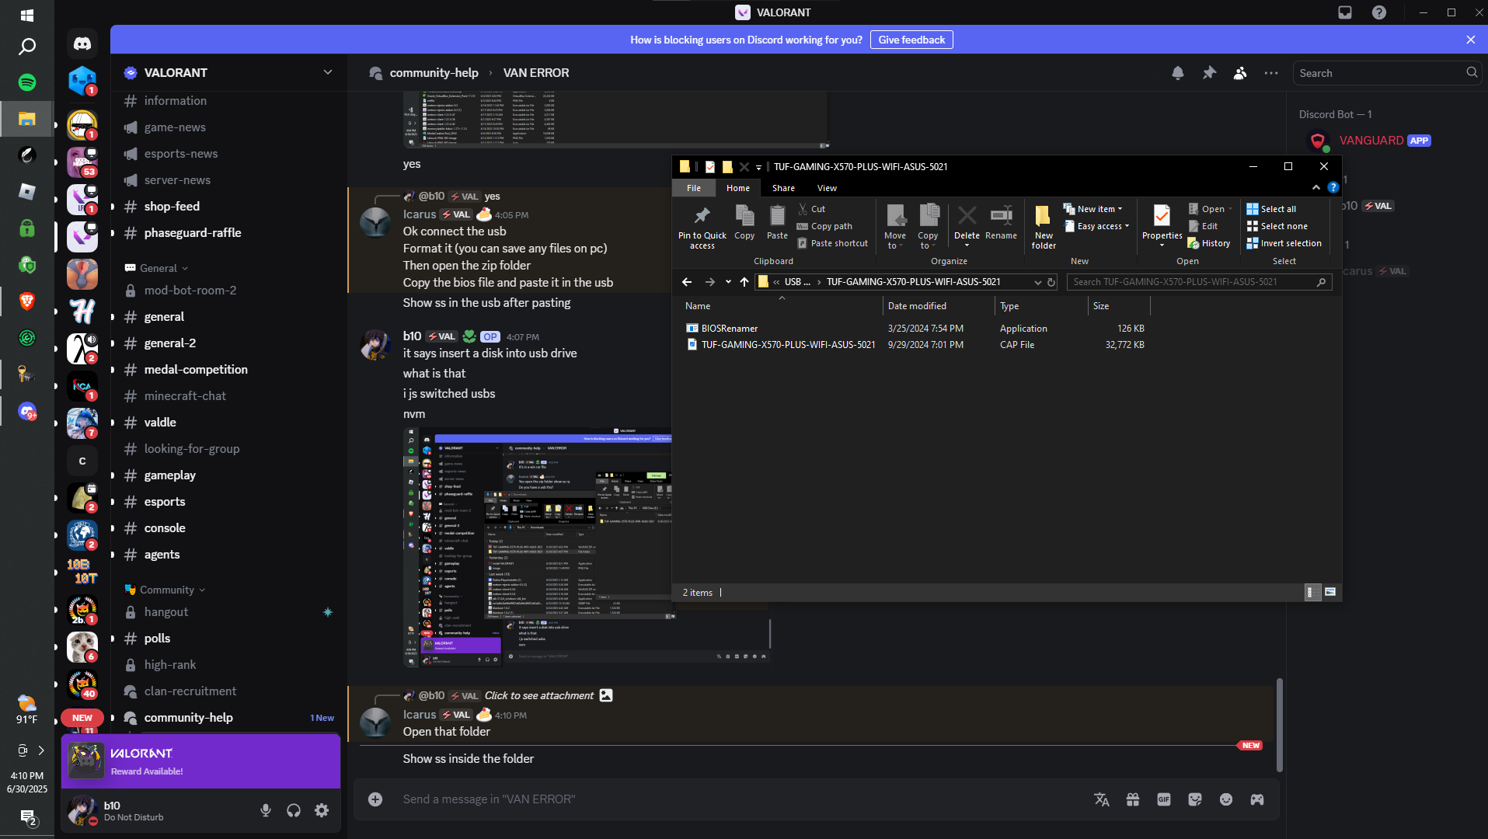Click Copy path in Explorer ribbon
1488x839 pixels.
(824, 226)
